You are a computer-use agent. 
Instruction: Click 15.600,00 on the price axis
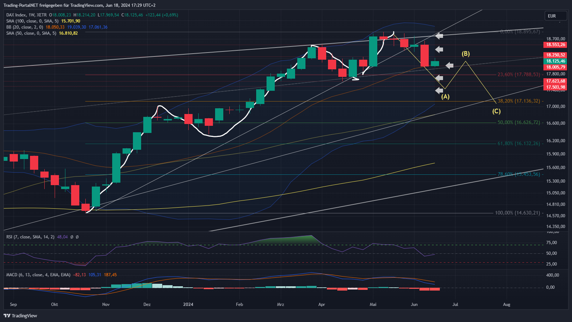[556, 168]
